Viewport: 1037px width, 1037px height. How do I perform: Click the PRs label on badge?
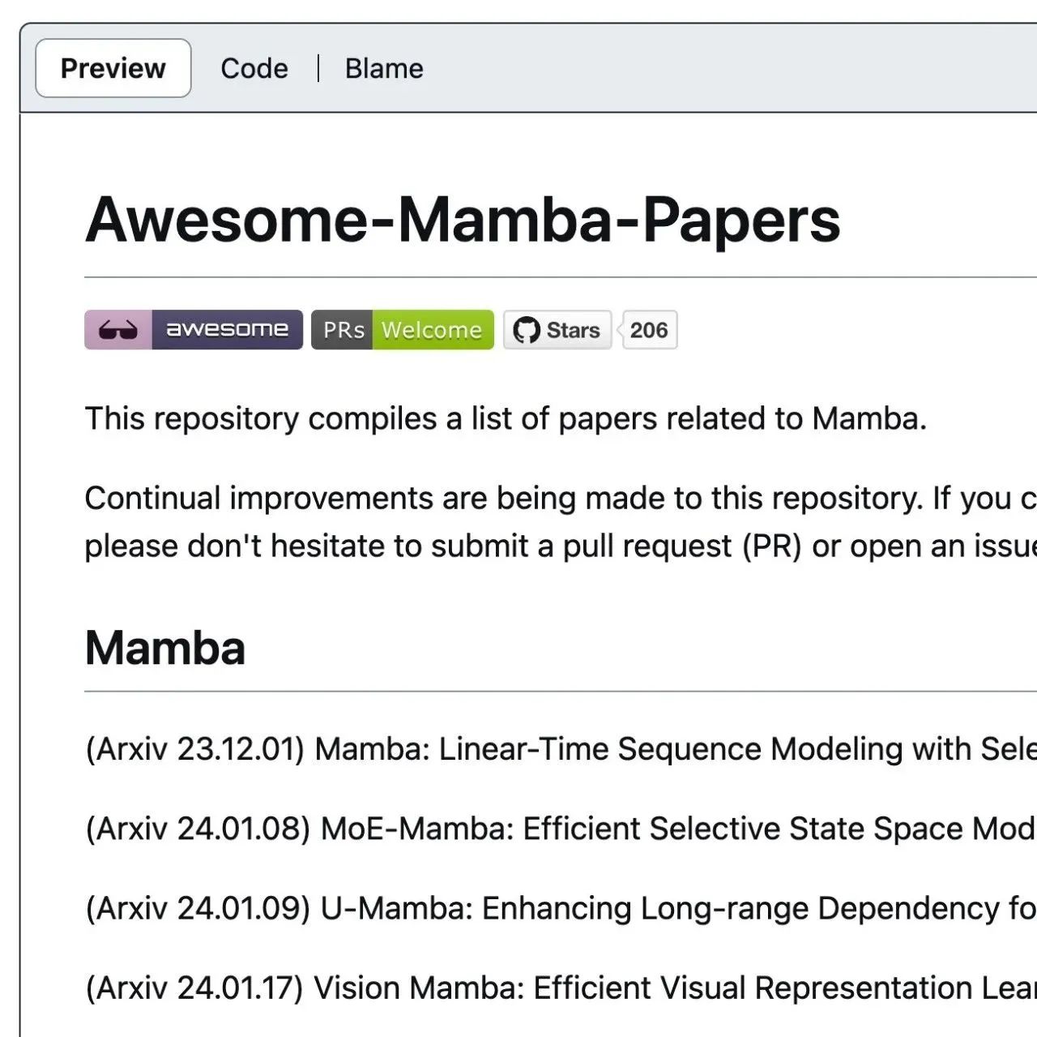(x=343, y=330)
